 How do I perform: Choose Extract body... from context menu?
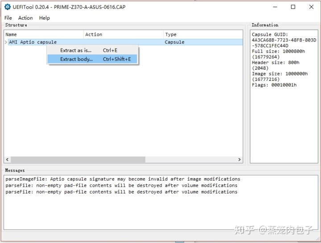click(92, 59)
